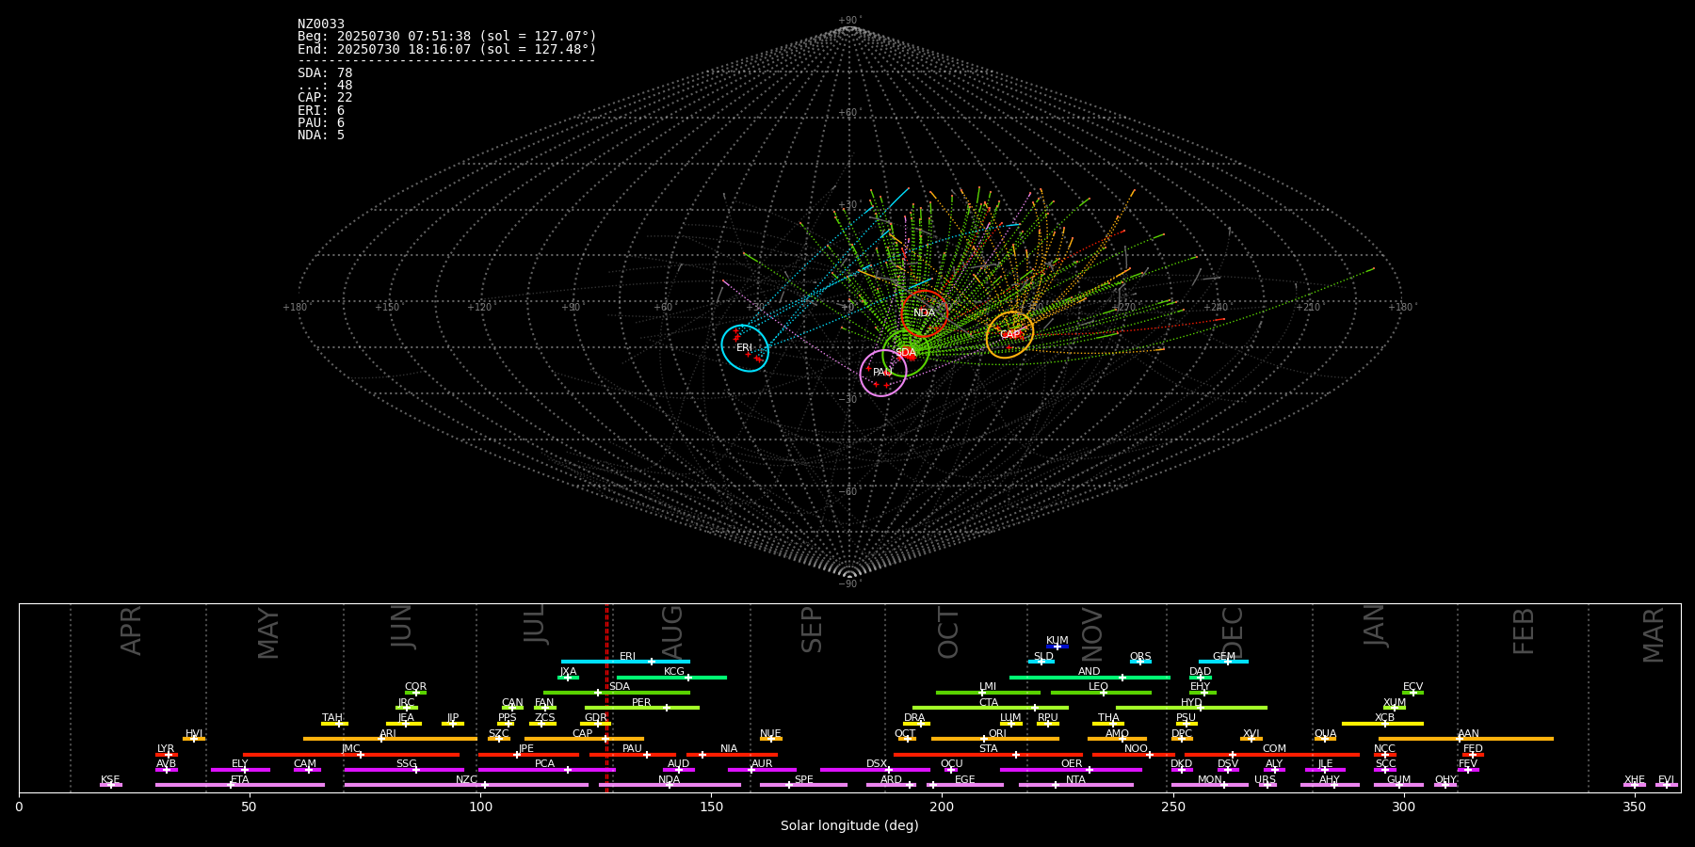The height and width of the screenshot is (847, 1695).
Task: Select the 'PAU: 6' count entry
Action: pos(321,122)
